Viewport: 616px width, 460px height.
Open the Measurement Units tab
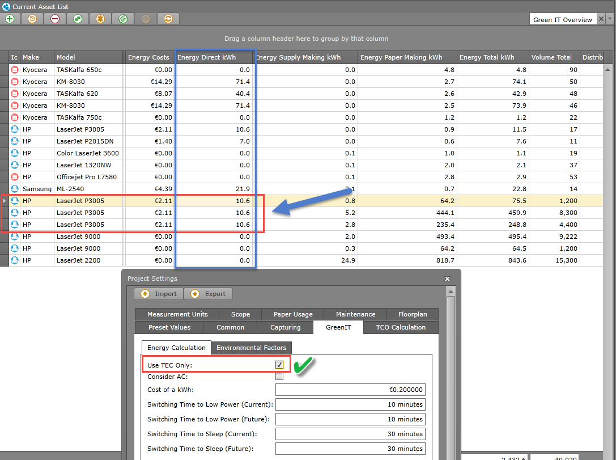177,314
